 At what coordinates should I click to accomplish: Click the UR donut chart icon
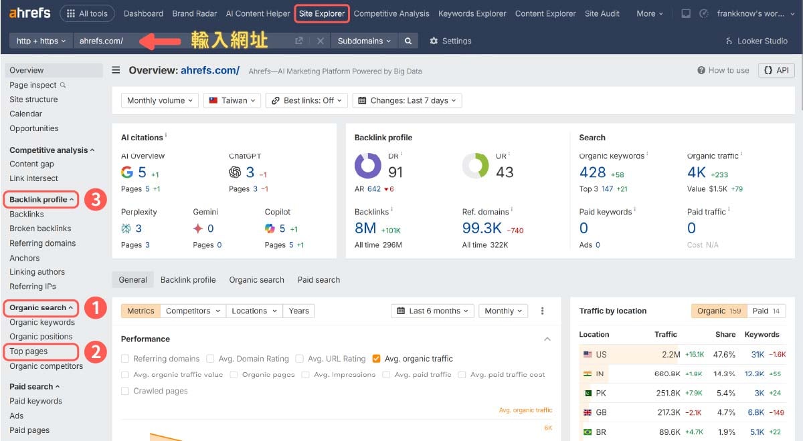(476, 166)
